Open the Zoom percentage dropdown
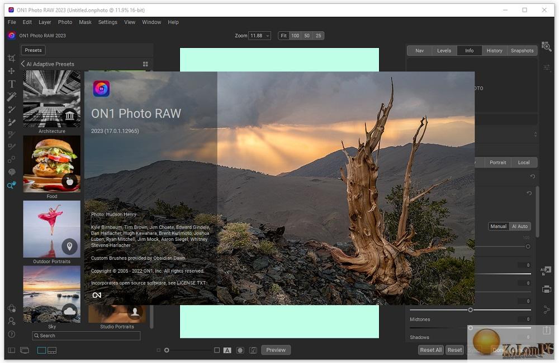 point(259,36)
